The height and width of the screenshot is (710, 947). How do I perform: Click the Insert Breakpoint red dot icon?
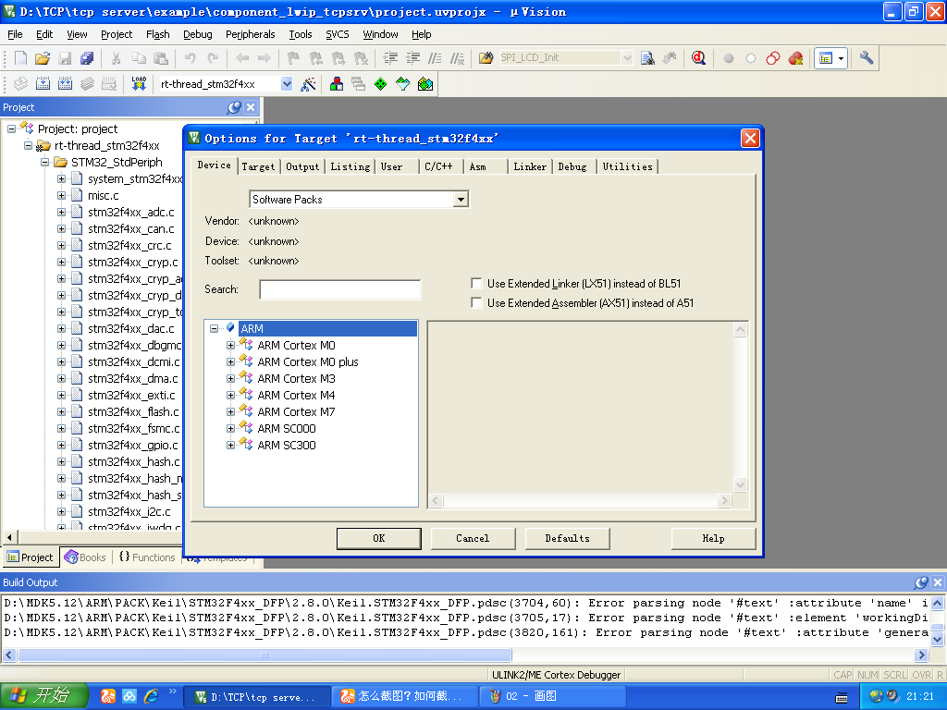(729, 58)
